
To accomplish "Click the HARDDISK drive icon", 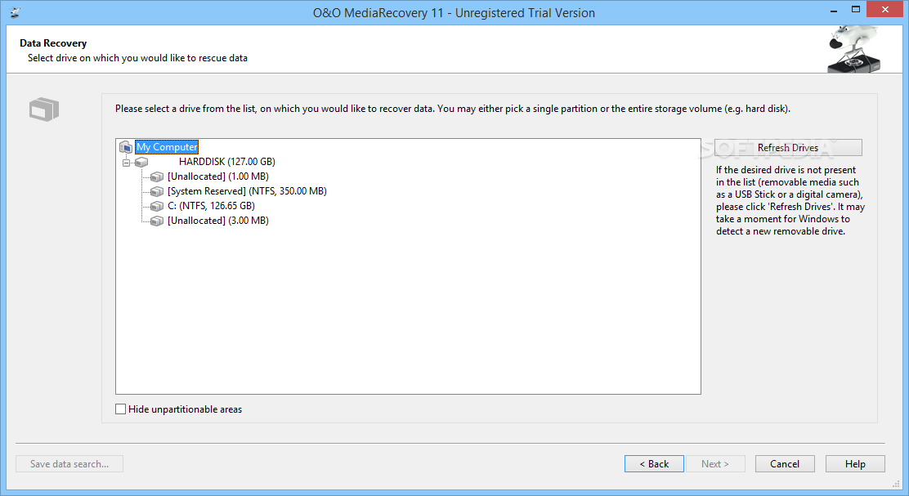I will click(141, 163).
